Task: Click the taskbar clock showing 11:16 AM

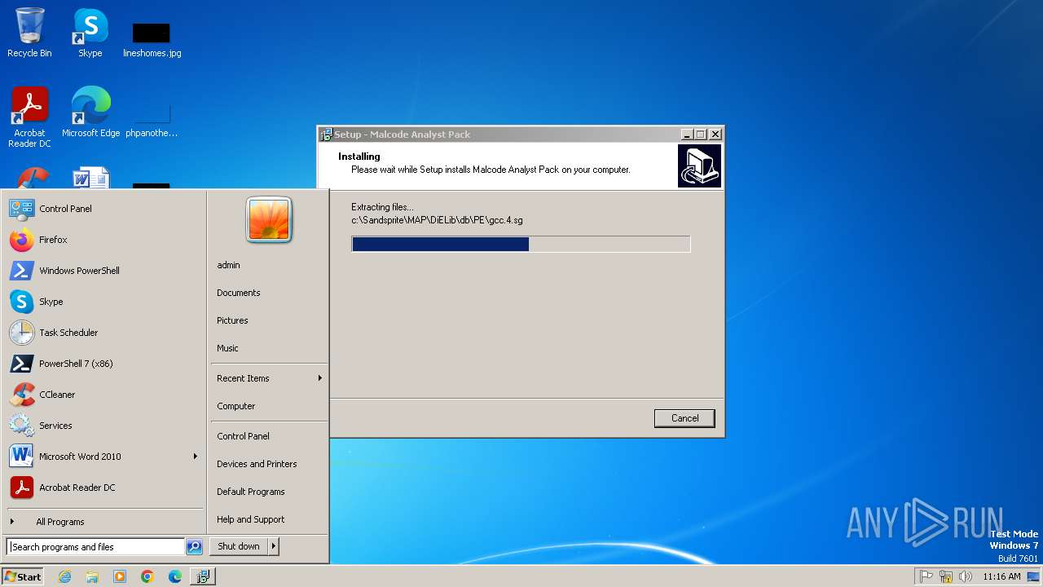Action: click(1001, 576)
